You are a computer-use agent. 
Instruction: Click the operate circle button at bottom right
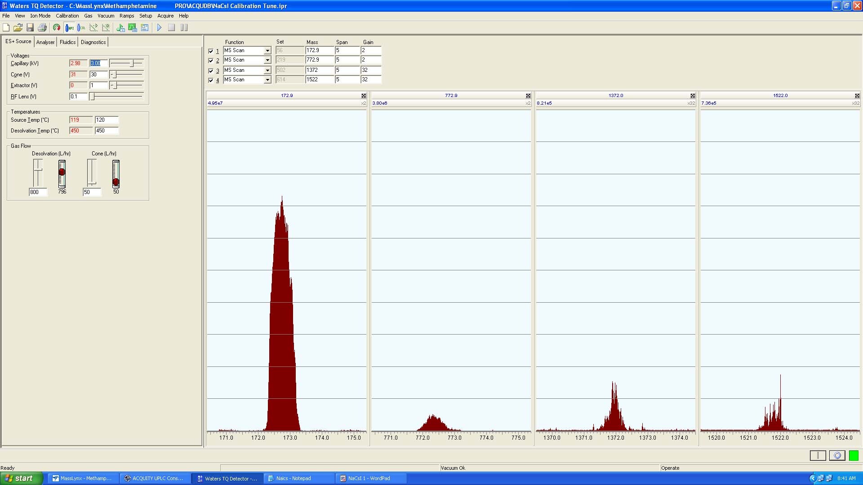837,455
